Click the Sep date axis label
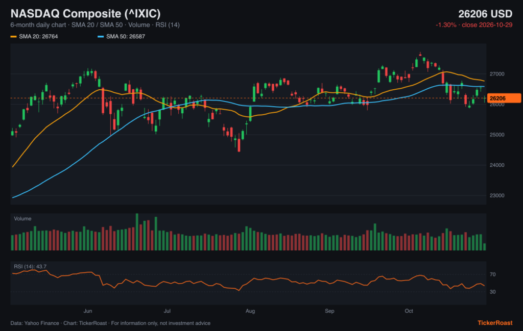This screenshot has height=331, width=523. click(329, 311)
